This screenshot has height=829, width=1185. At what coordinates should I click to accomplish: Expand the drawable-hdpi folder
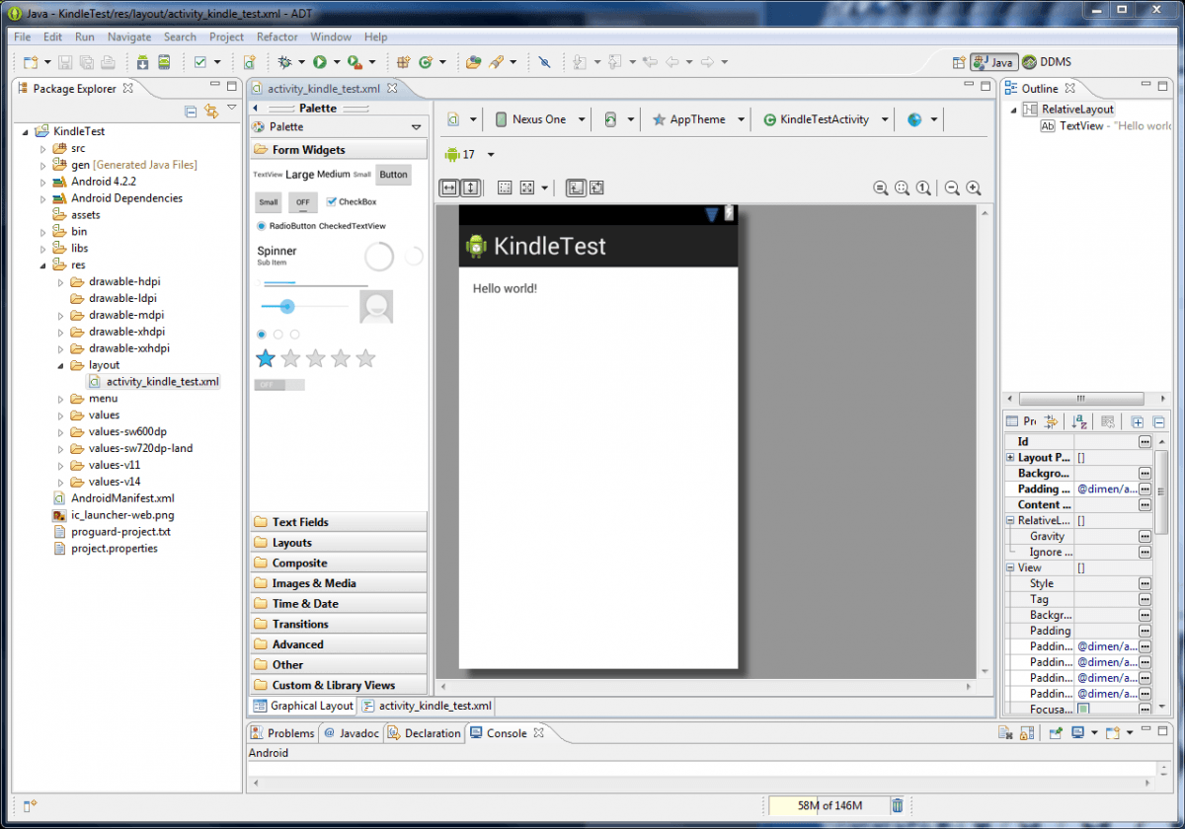(60, 281)
